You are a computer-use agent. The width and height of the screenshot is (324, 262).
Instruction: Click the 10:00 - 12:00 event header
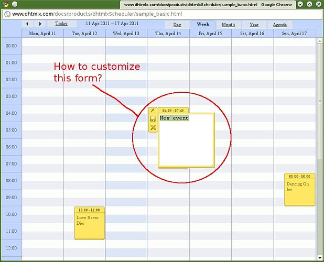pos(90,210)
